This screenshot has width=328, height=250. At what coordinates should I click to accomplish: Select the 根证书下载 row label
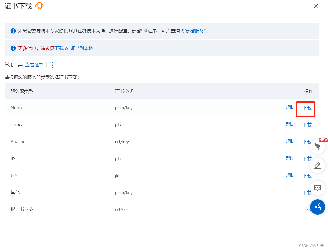(22, 209)
